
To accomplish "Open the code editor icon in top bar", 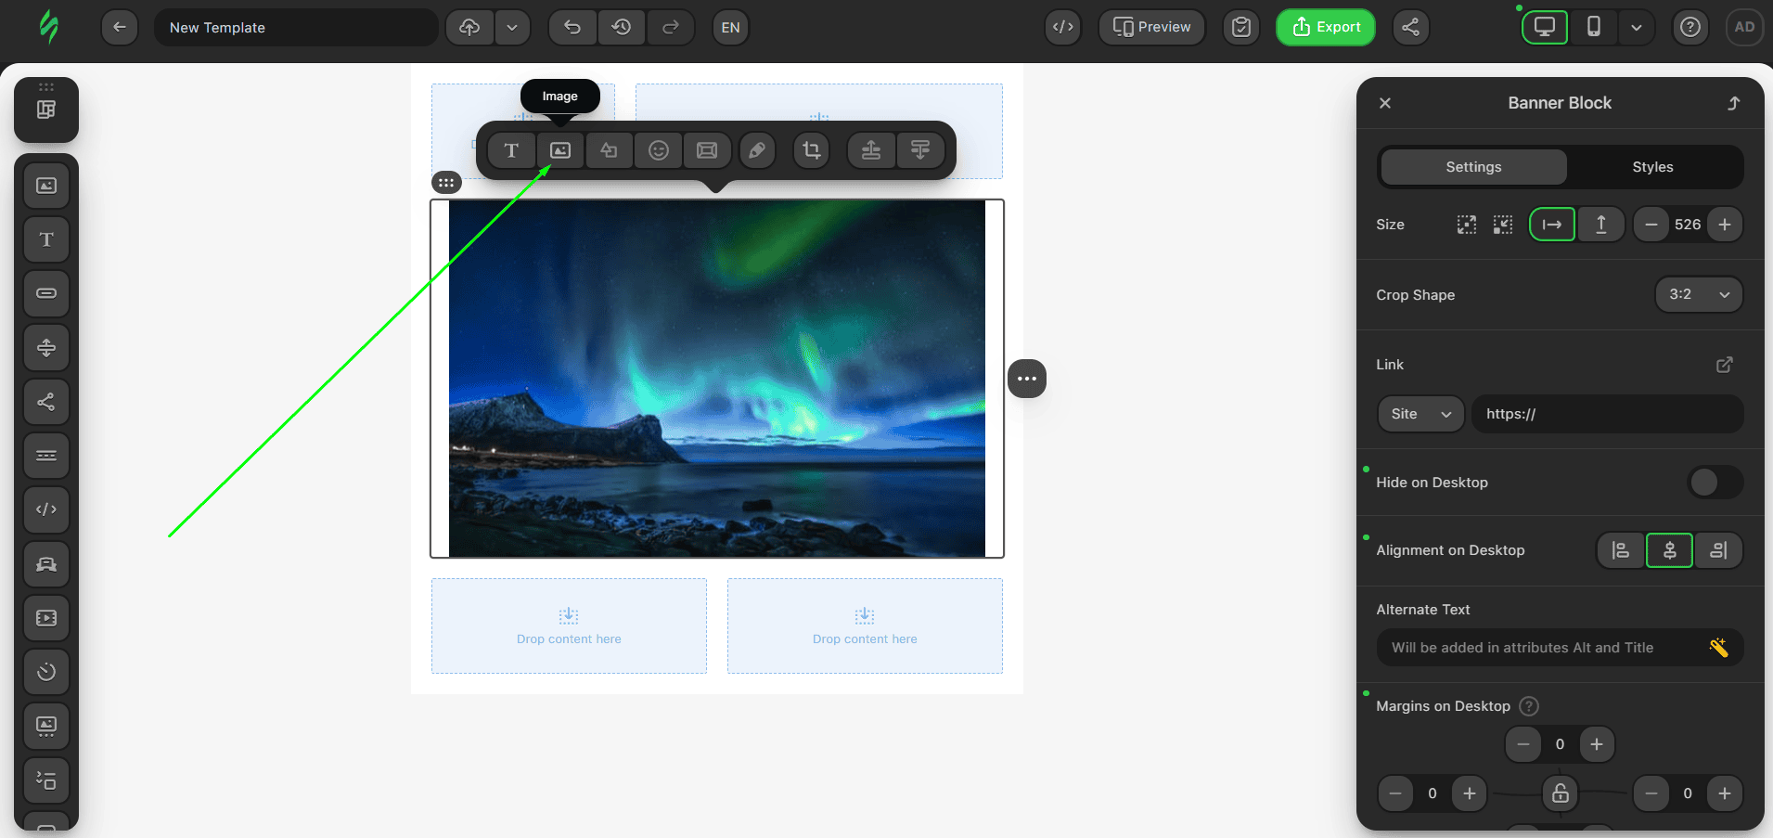I will pos(1063,27).
